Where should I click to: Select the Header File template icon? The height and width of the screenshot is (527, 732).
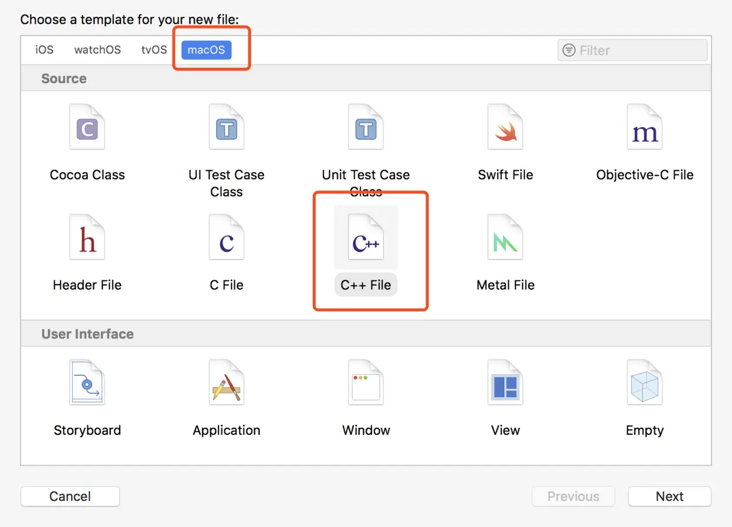tap(87, 237)
